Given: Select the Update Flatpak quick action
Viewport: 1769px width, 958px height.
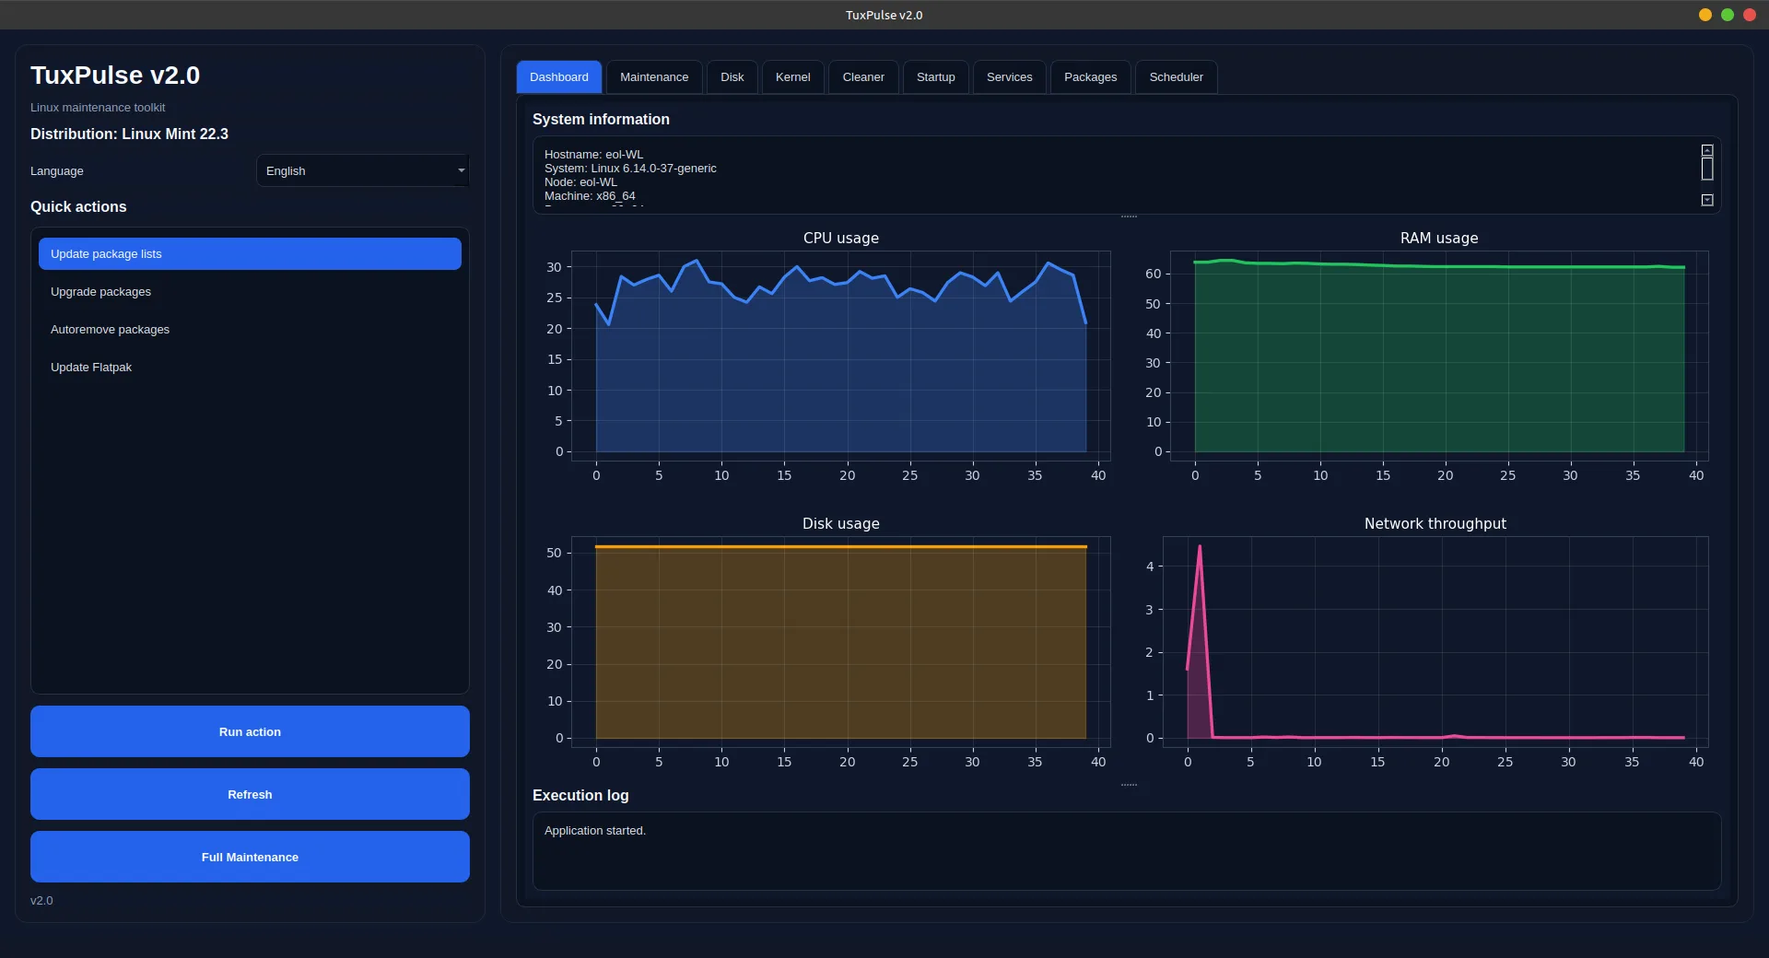Looking at the screenshot, I should point(249,367).
